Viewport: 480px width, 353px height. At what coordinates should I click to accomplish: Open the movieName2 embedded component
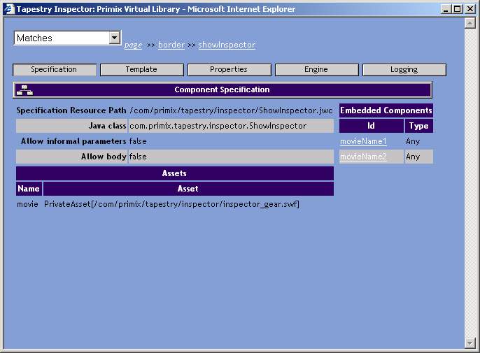click(363, 157)
